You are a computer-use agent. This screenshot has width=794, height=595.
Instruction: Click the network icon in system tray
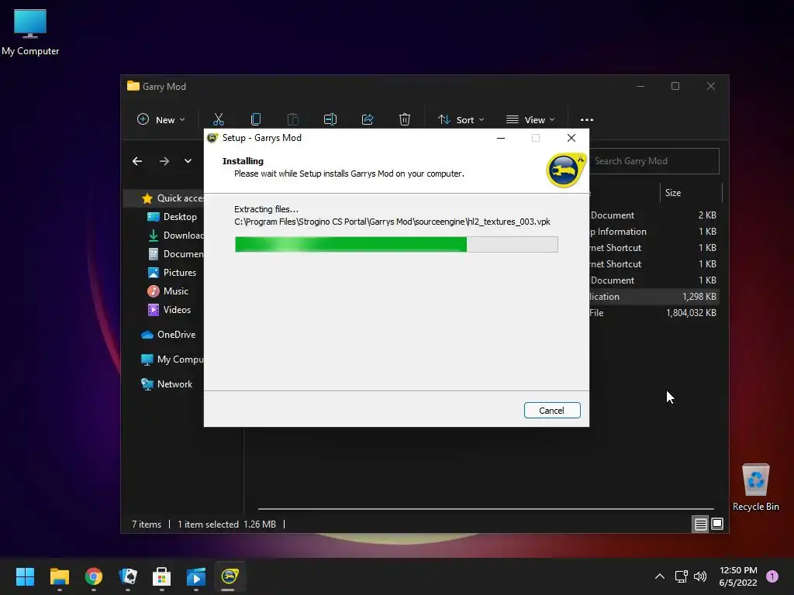pyautogui.click(x=681, y=576)
